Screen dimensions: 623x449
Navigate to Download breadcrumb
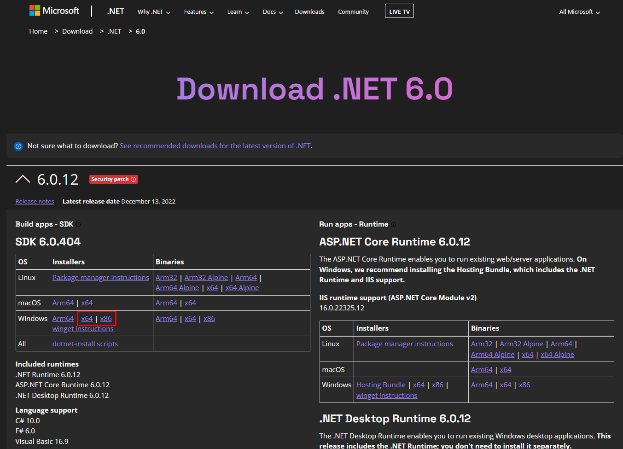[77, 31]
